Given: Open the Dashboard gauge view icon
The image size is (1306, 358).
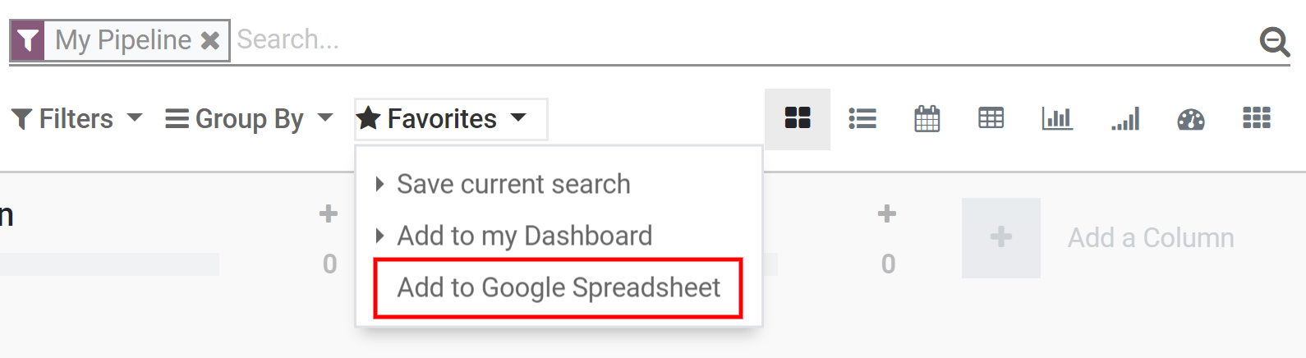Looking at the screenshot, I should 1191,120.
